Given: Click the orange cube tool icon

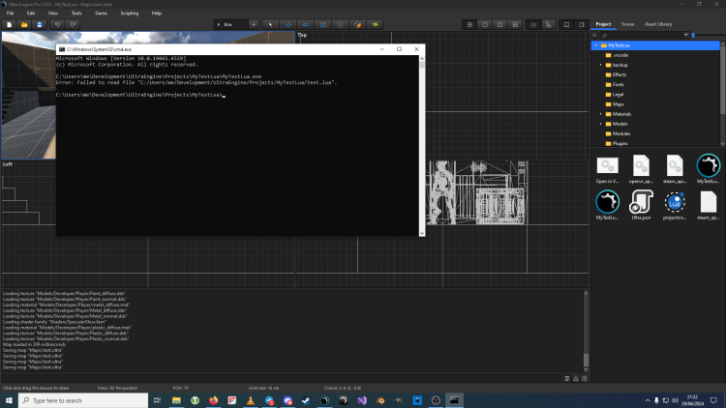Looking at the screenshot, I should [358, 24].
